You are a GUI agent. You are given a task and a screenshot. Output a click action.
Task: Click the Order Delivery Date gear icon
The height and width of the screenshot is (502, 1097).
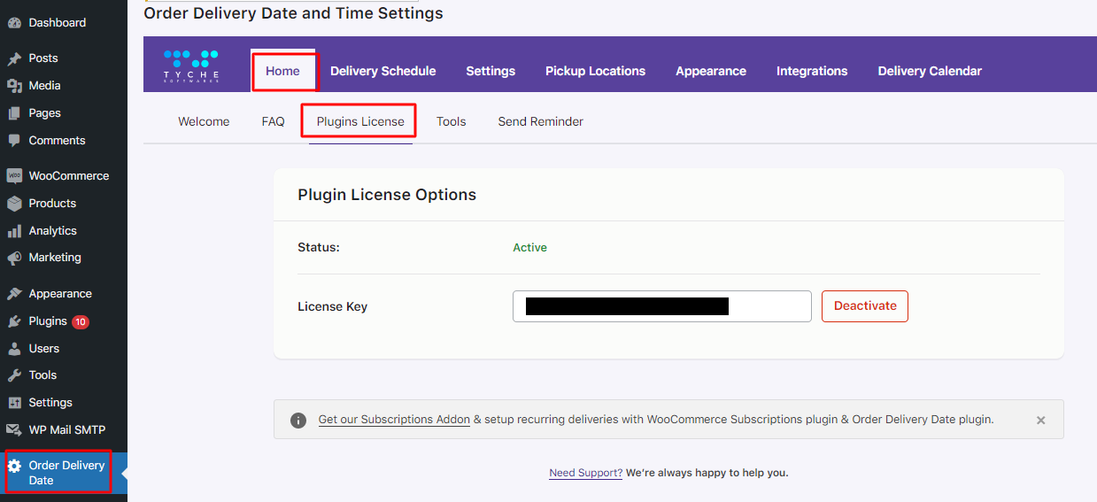pyautogui.click(x=14, y=466)
